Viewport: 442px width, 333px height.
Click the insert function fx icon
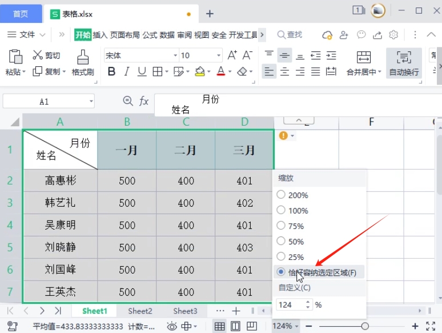pos(144,102)
